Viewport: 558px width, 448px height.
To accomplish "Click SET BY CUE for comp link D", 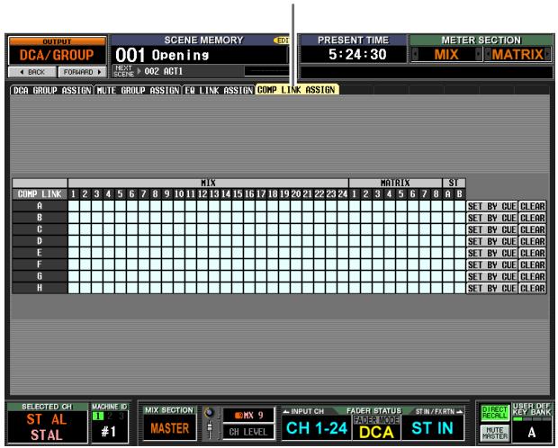I will pos(491,242).
